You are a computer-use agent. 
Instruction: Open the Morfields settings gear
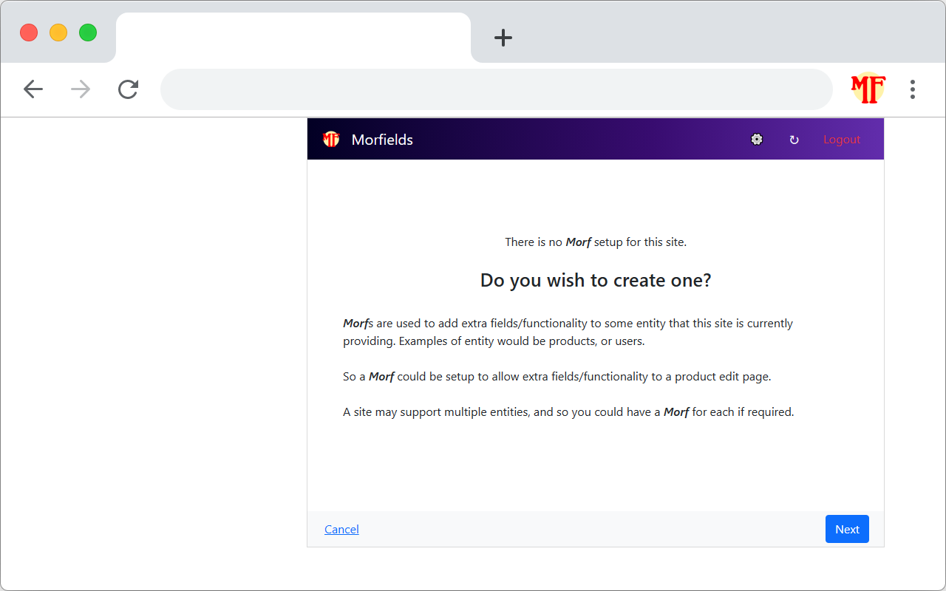757,140
